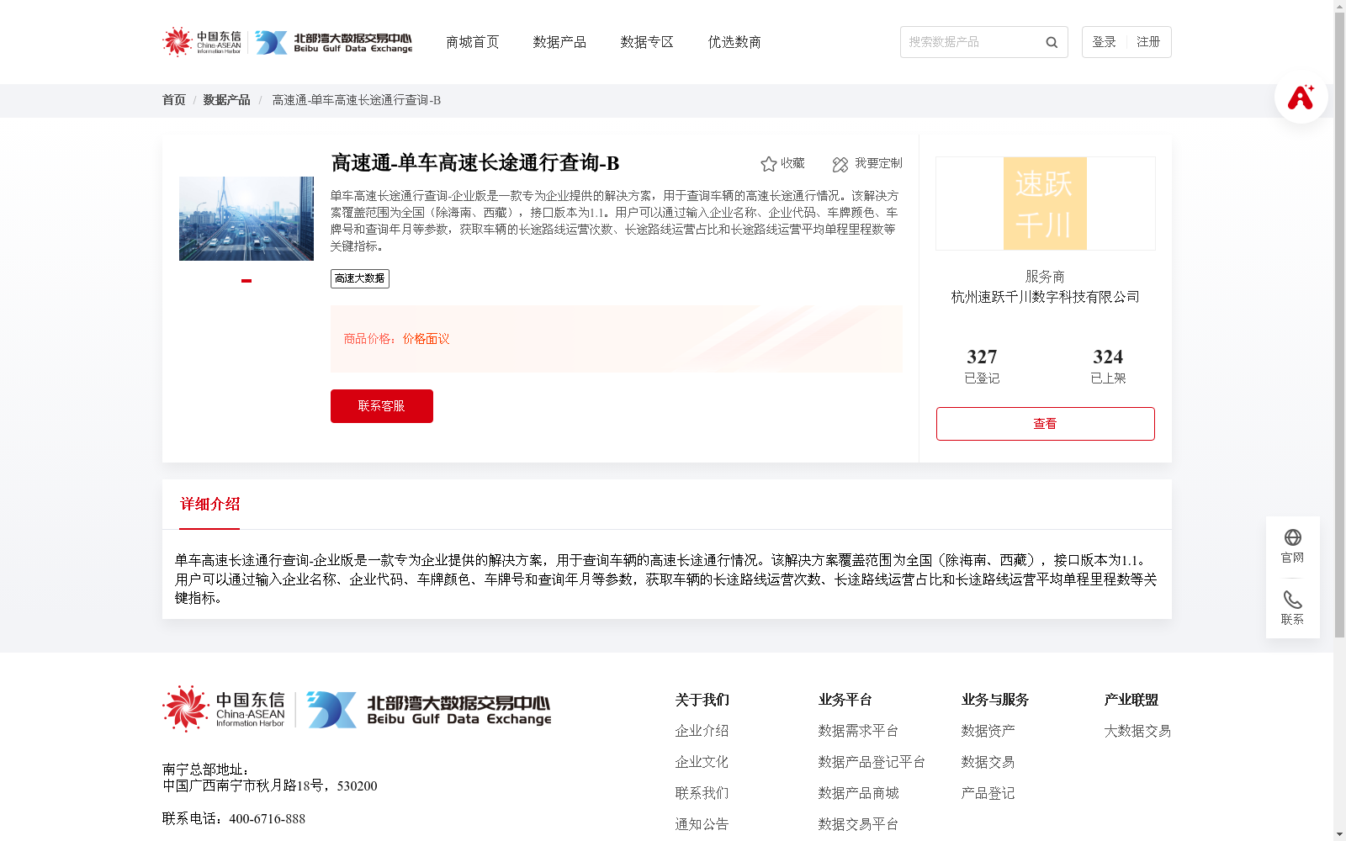Image resolution: width=1346 pixels, height=841 pixels.
Task: Click the 我要定制 customize icon
Action: pyautogui.click(x=840, y=164)
